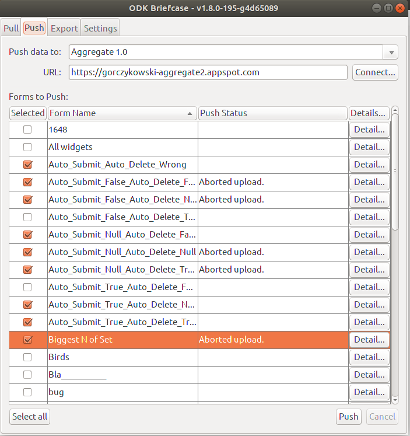Select the 1648 form name
Viewport: 410px width, 436px height.
58,130
